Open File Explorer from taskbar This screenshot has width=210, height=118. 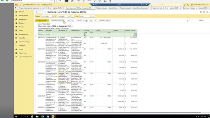click(37, 117)
